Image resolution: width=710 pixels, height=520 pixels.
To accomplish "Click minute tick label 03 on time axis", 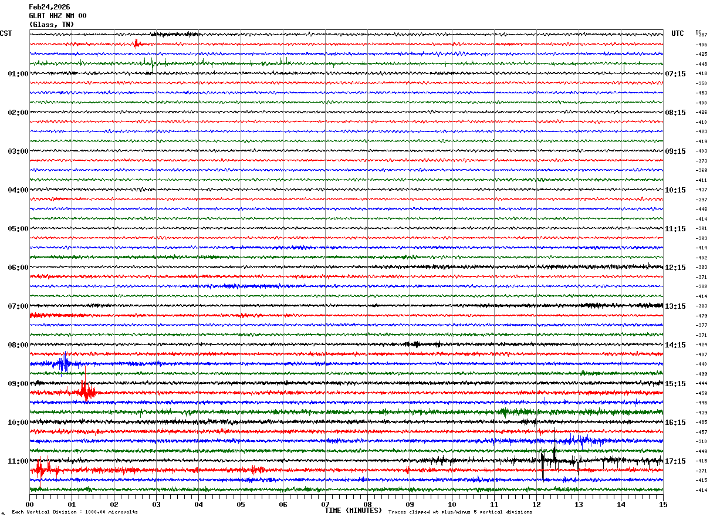I will pos(156,504).
